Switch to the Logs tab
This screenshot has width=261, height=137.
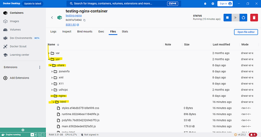(x=53, y=32)
